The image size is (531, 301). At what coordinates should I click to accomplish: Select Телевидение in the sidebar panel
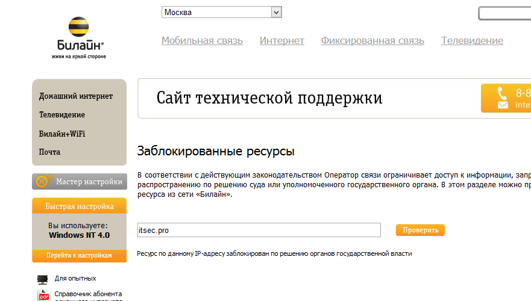coord(62,114)
